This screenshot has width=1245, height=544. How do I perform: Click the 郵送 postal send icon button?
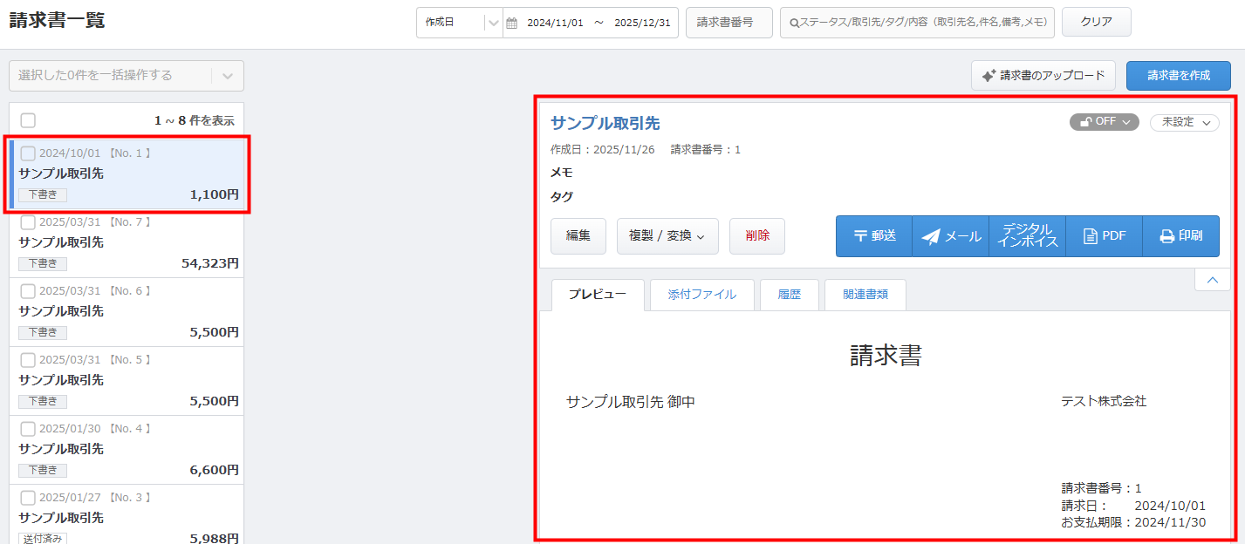[873, 236]
